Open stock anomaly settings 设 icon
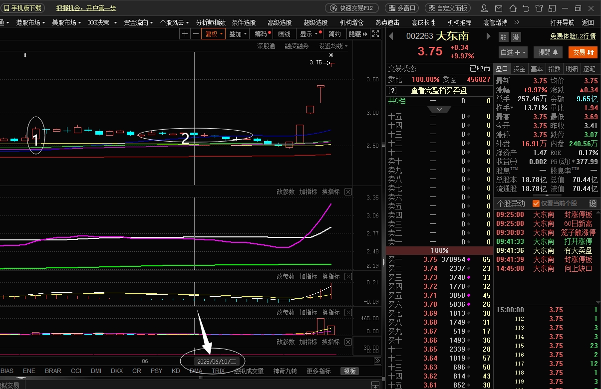Image resolution: width=601 pixels, height=389 pixels. [x=593, y=203]
